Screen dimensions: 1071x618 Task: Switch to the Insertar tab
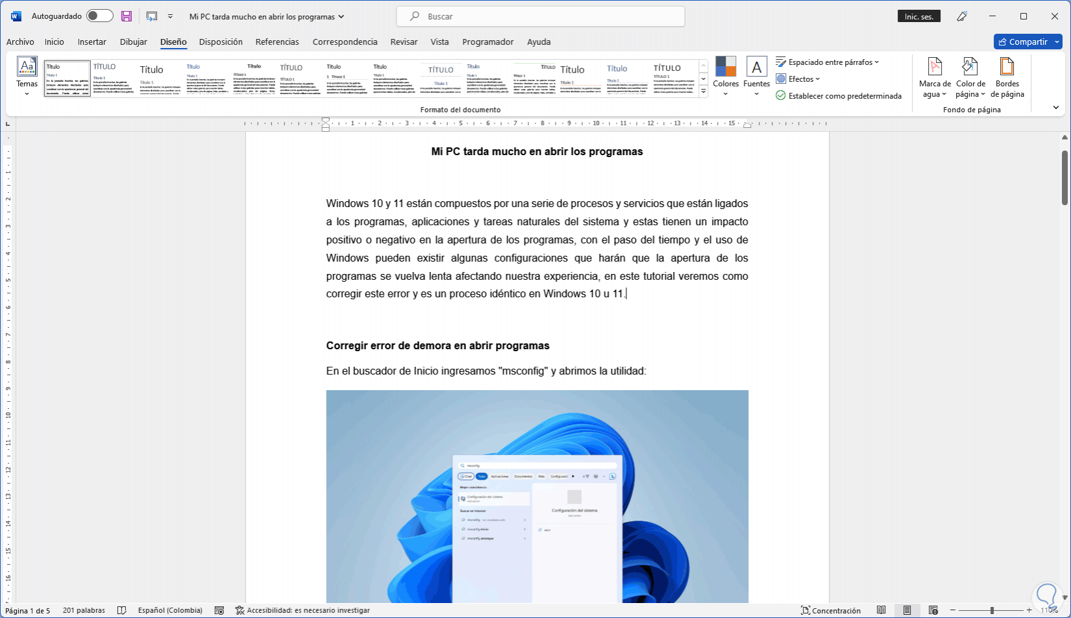pos(92,42)
